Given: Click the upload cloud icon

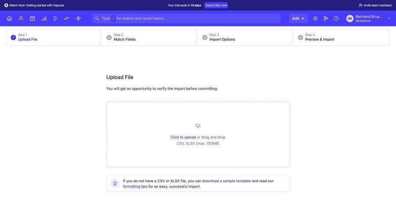Looking at the screenshot, I should click(x=198, y=126).
